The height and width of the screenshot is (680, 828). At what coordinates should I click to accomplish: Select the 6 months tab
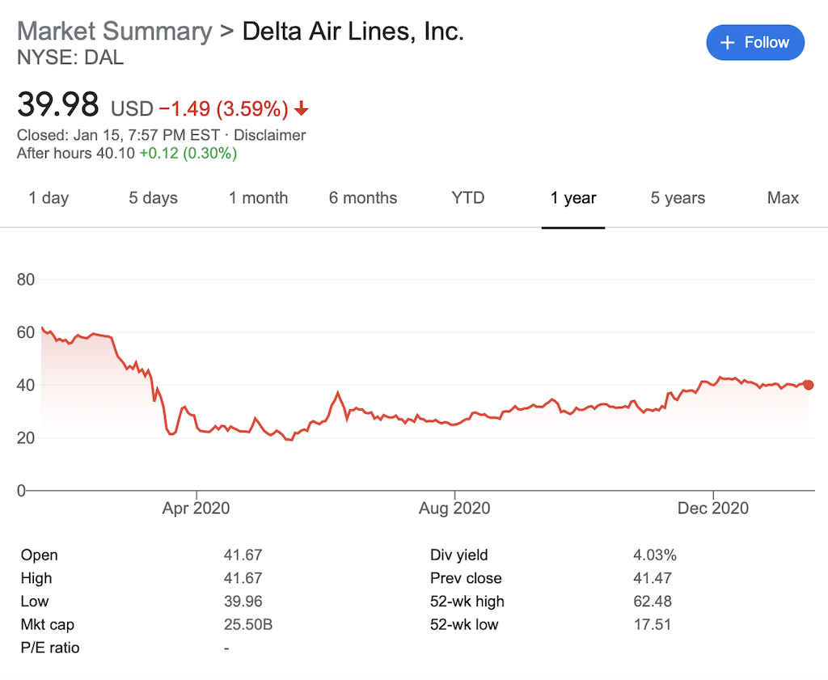pyautogui.click(x=363, y=198)
